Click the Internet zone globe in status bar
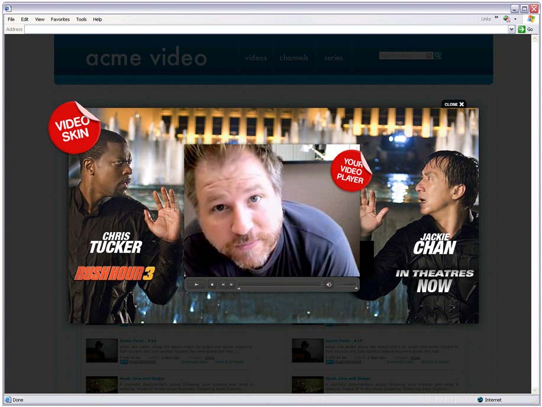Screen dimensions: 542x407 tap(480, 400)
